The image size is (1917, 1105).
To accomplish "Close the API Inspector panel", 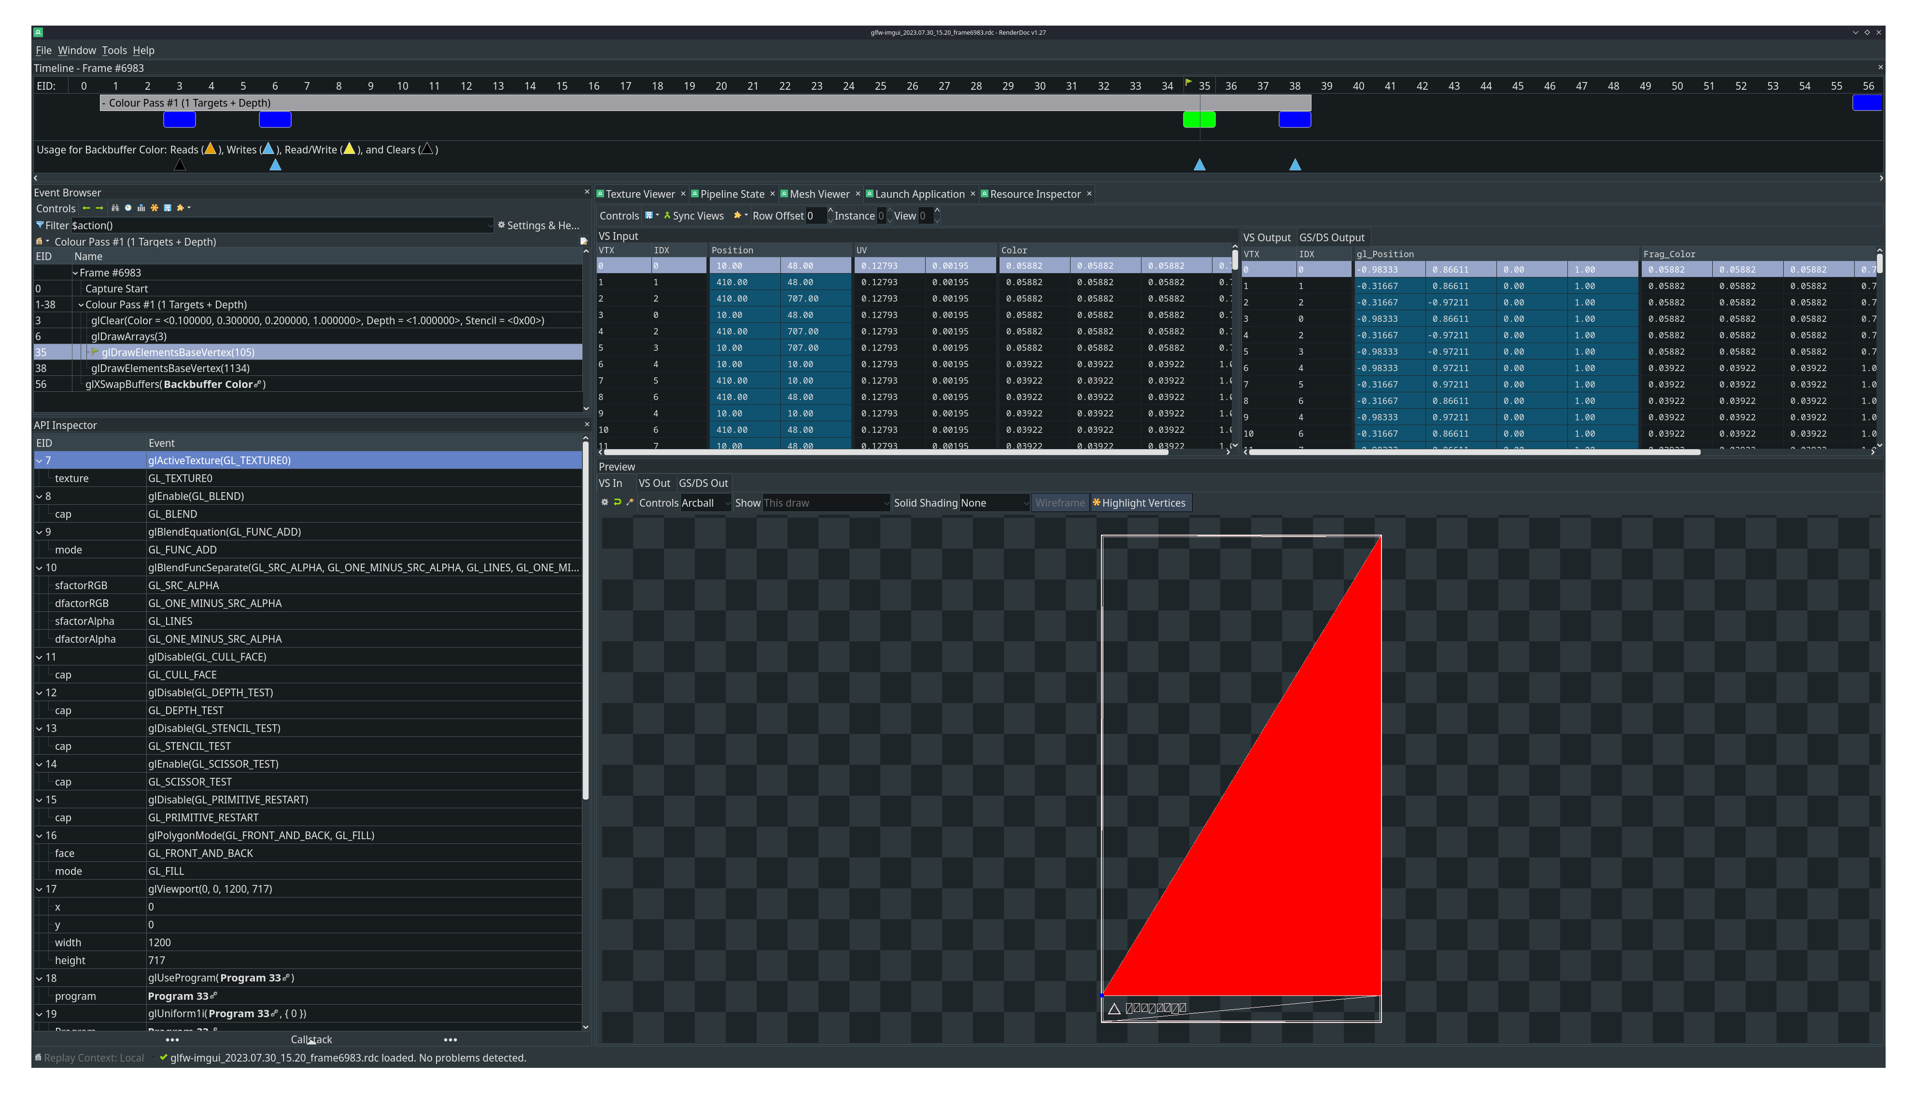I will coord(586,424).
